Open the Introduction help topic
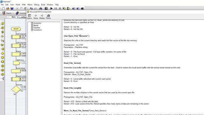The height and width of the screenshot is (115, 204). click(37, 23)
